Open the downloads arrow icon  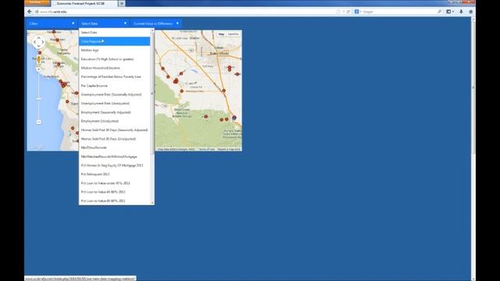click(x=461, y=12)
